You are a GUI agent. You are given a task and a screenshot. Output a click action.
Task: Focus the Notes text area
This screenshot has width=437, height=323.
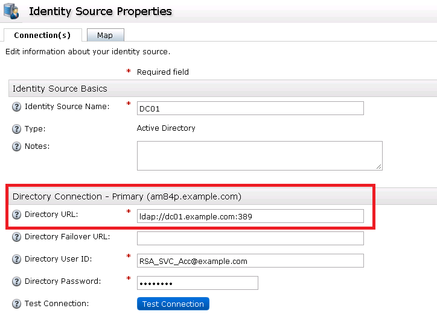click(259, 155)
